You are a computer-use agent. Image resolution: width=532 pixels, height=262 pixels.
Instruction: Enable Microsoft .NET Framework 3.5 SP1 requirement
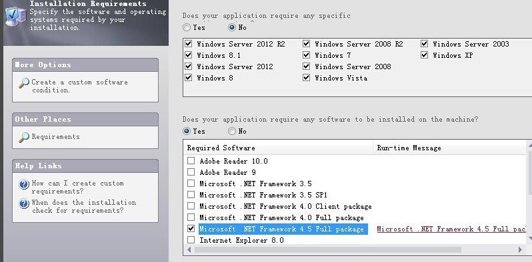coord(191,195)
